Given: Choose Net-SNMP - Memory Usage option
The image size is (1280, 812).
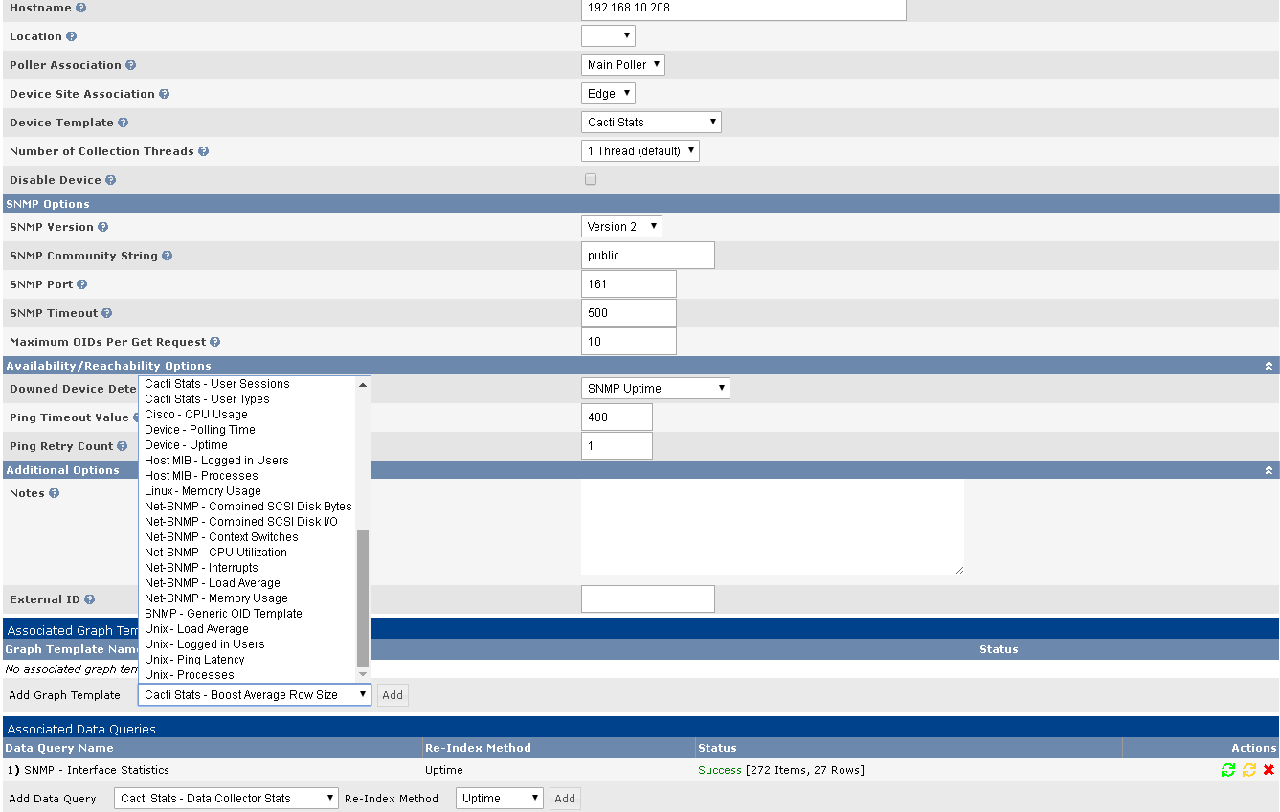Looking at the screenshot, I should click(247, 598).
